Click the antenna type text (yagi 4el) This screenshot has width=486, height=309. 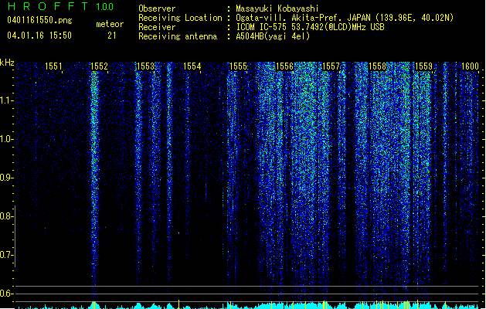click(x=287, y=36)
